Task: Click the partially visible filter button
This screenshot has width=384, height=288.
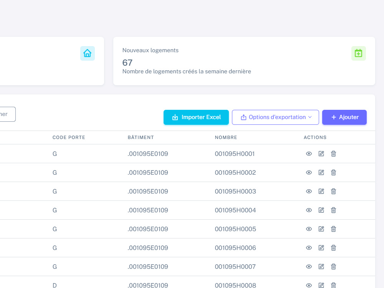Action: [x=7, y=114]
